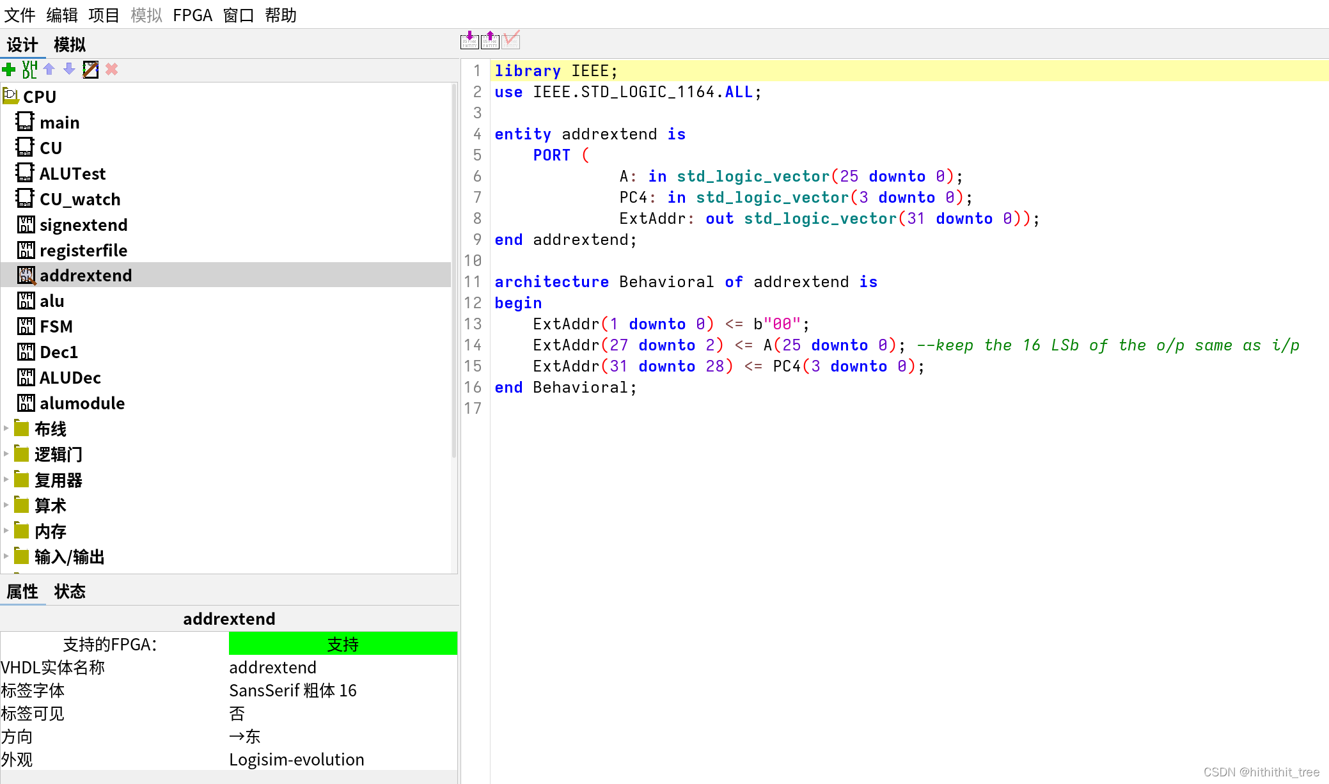Click the green 支持 FPGA status cell
The width and height of the screenshot is (1329, 784).
343,644
